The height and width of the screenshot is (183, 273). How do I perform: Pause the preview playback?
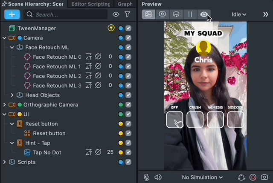click(x=190, y=14)
